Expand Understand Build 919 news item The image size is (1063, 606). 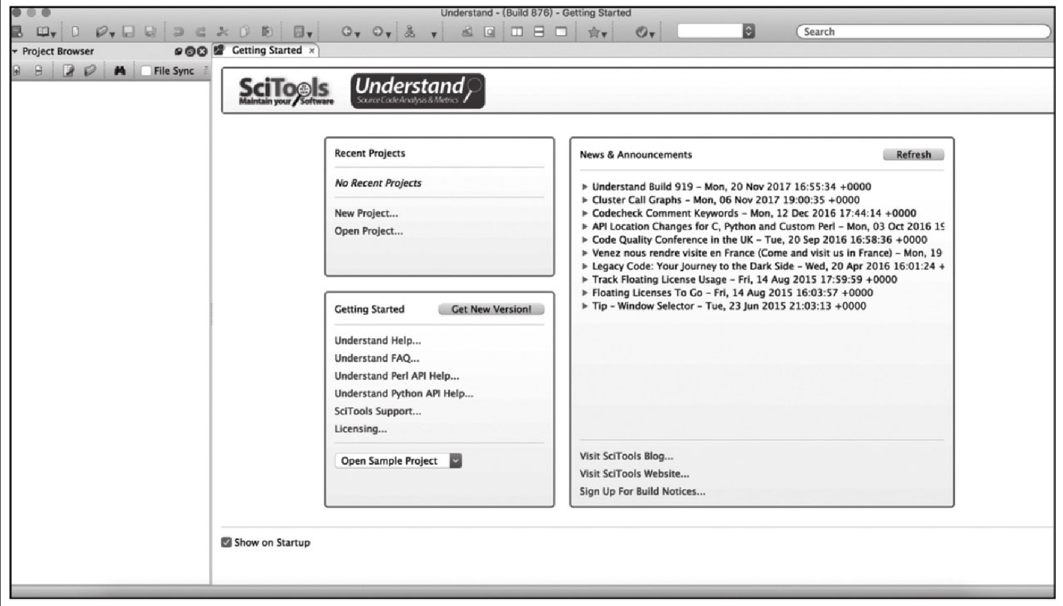coord(585,187)
